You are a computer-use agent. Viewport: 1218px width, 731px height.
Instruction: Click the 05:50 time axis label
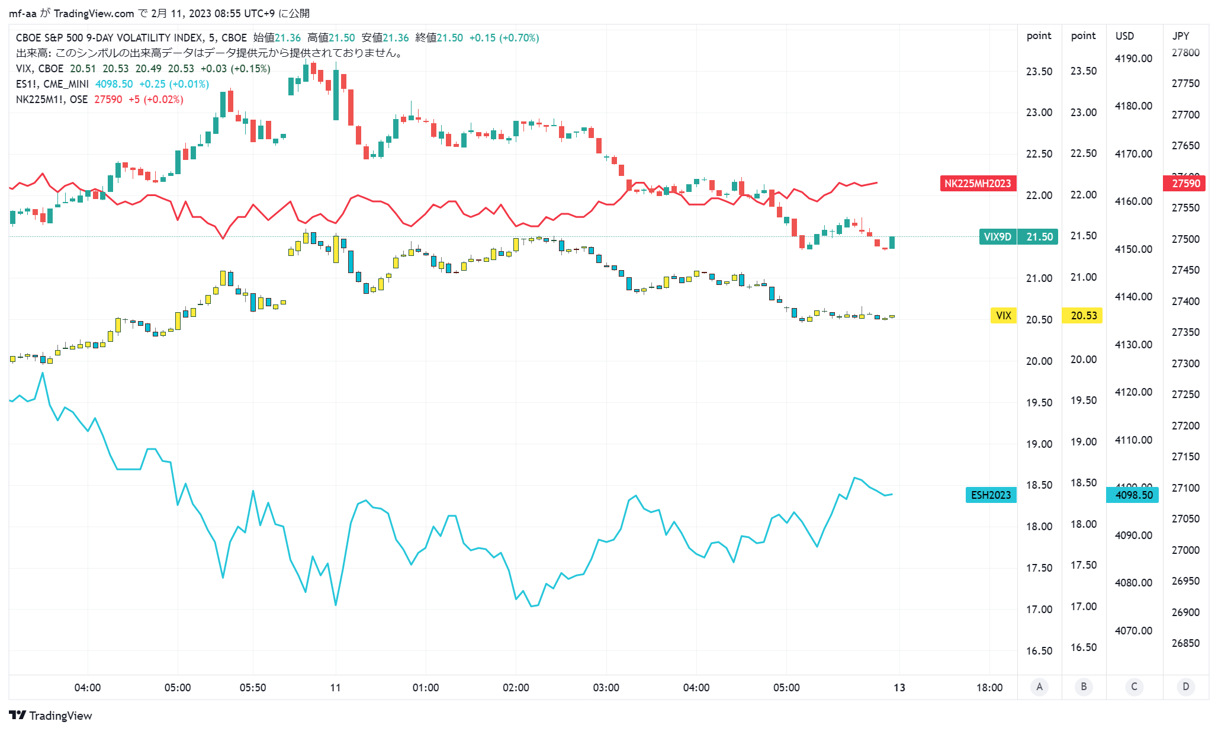(x=253, y=688)
